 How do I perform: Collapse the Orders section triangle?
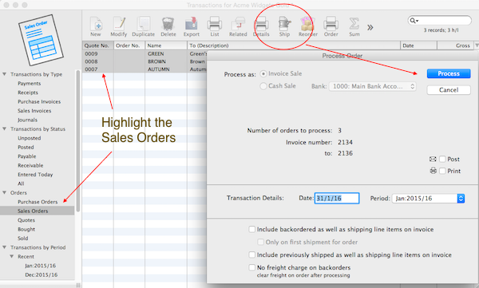(x=5, y=193)
